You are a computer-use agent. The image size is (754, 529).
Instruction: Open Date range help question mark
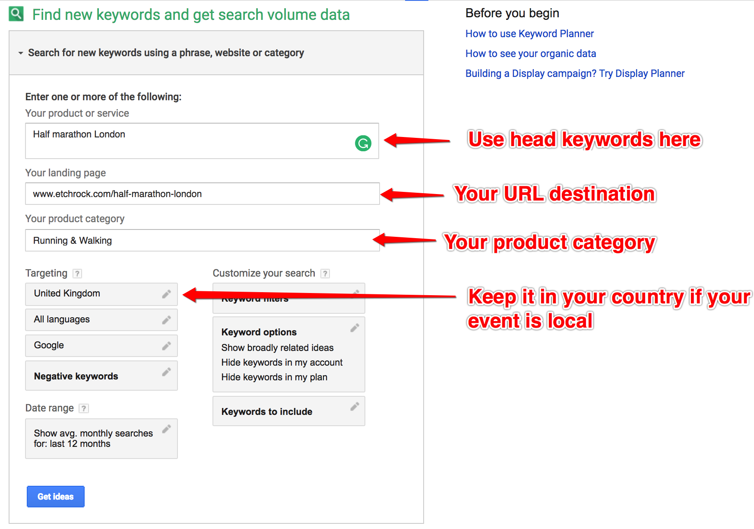click(x=84, y=408)
